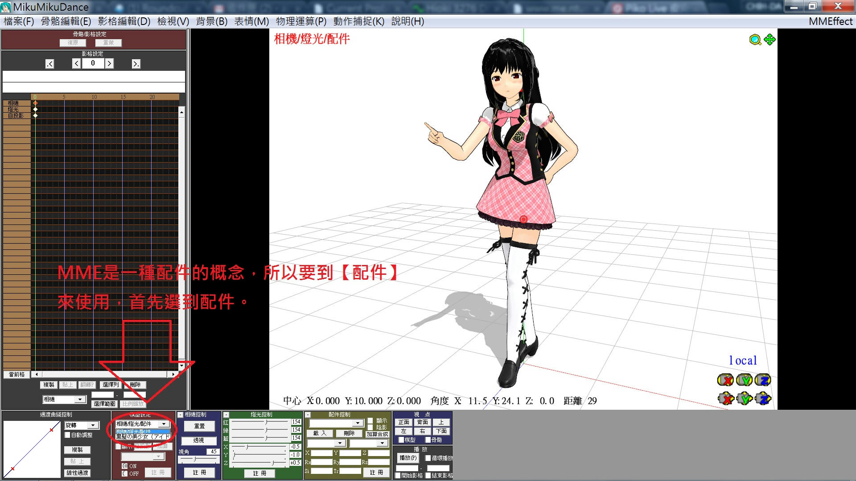
Task: Enable 循環播放 loop checkbox
Action: point(428,458)
